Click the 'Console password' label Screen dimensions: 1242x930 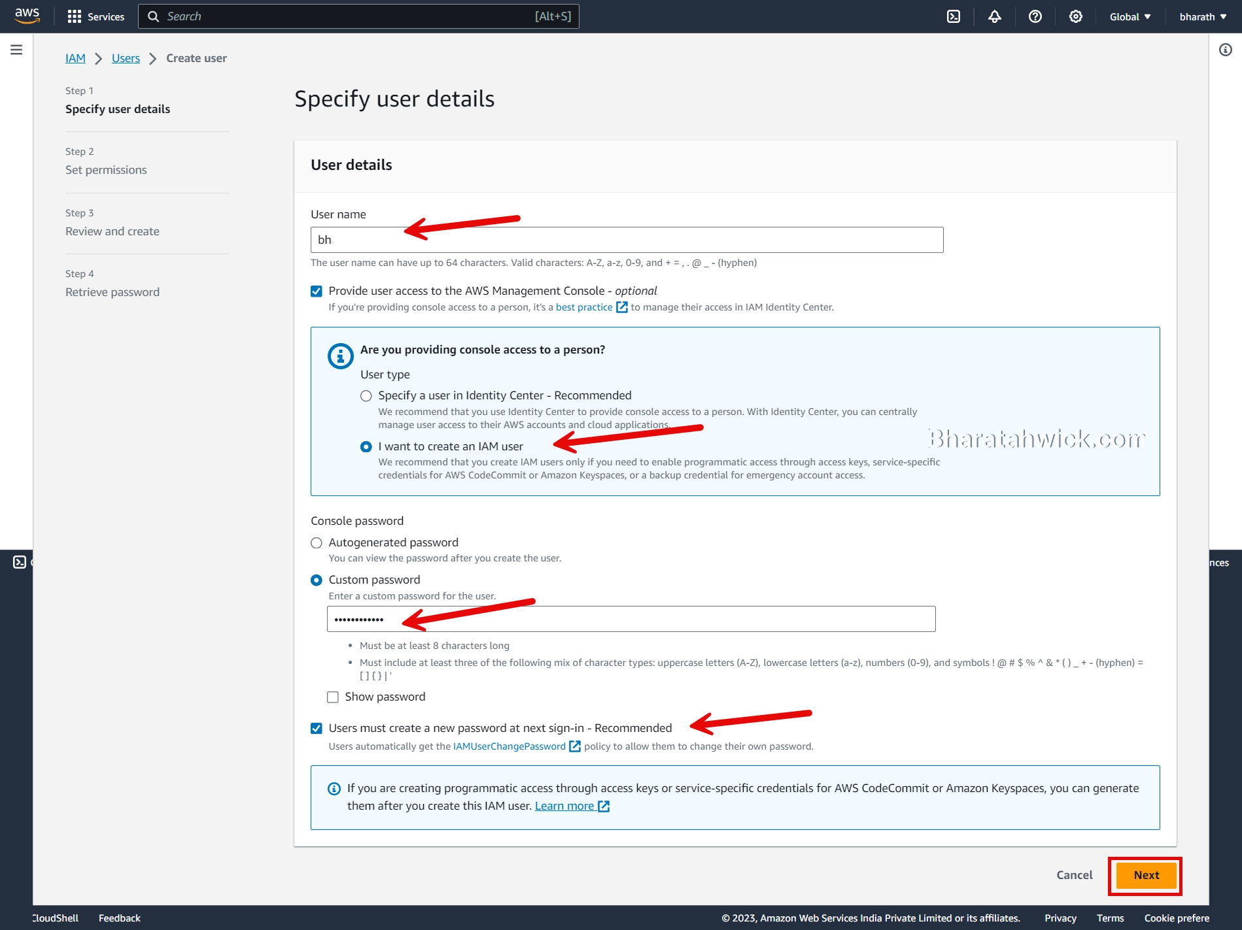tap(357, 521)
